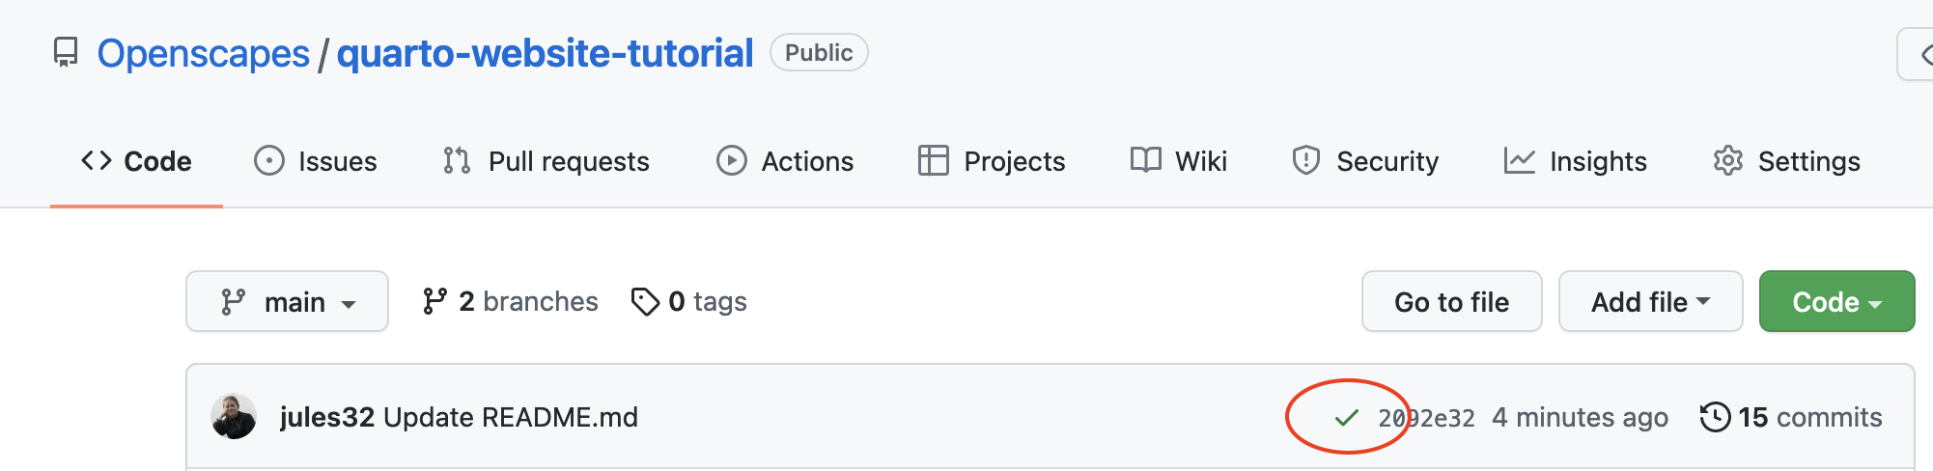
Task: Open the Issues tab
Action: 316,161
